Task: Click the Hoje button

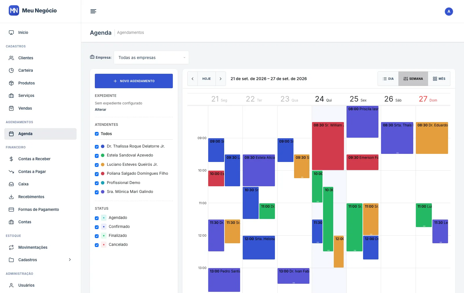Action: 206,79
